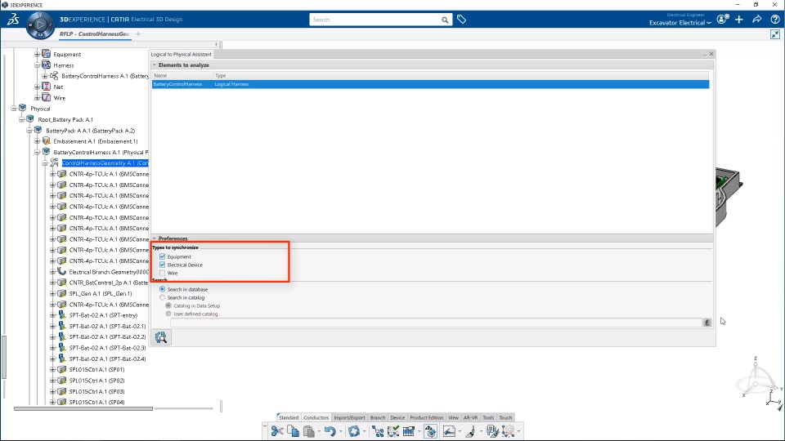
Task: Click the table grid icon in toolbar
Action: (409, 431)
